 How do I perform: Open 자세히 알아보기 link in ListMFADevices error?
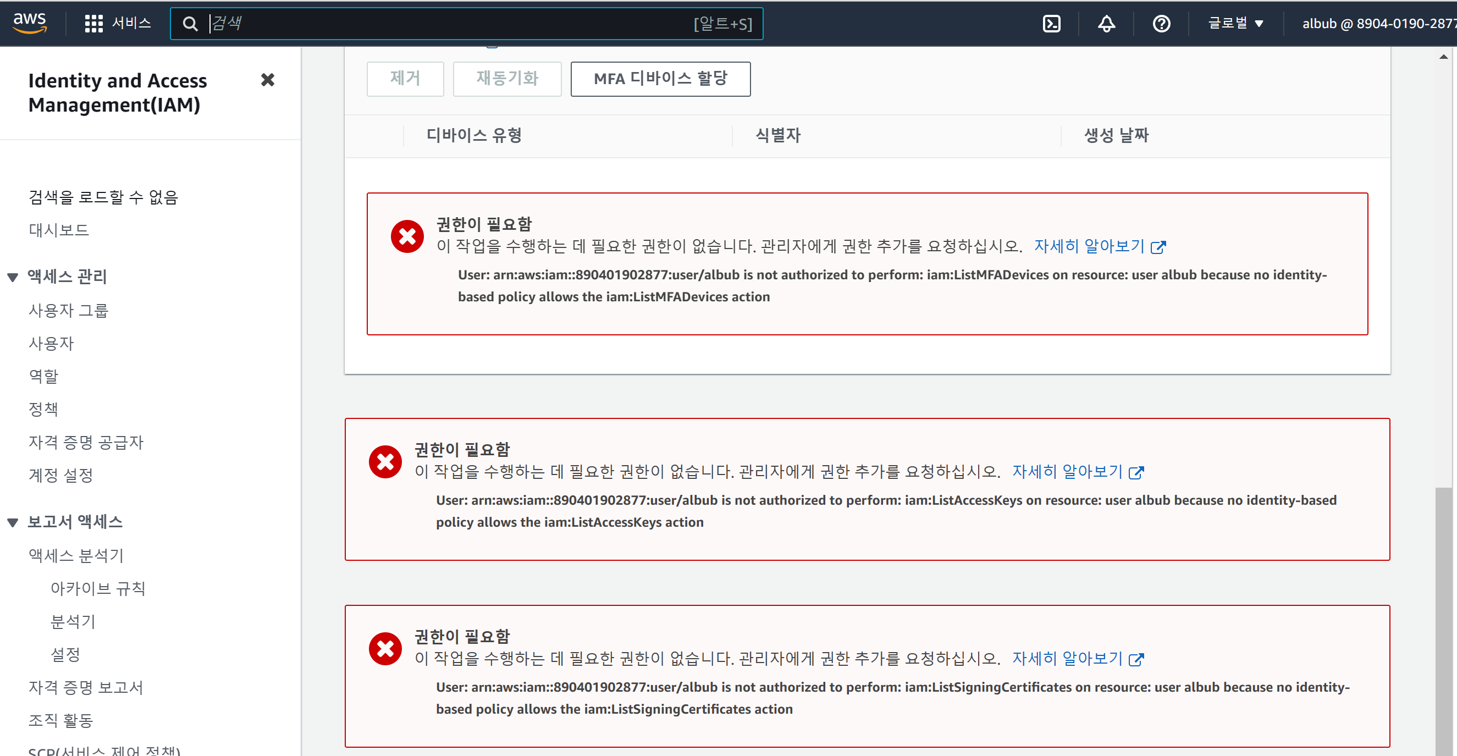click(1100, 246)
